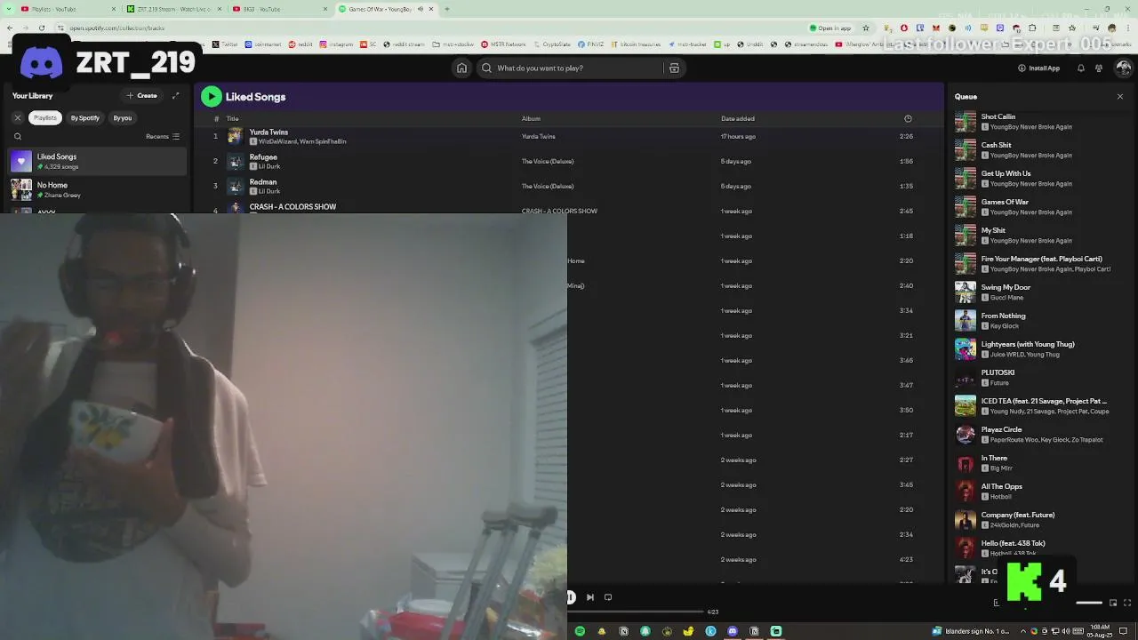The height and width of the screenshot is (640, 1138).
Task: Open the No Home album in library
Action: pyautogui.click(x=98, y=189)
